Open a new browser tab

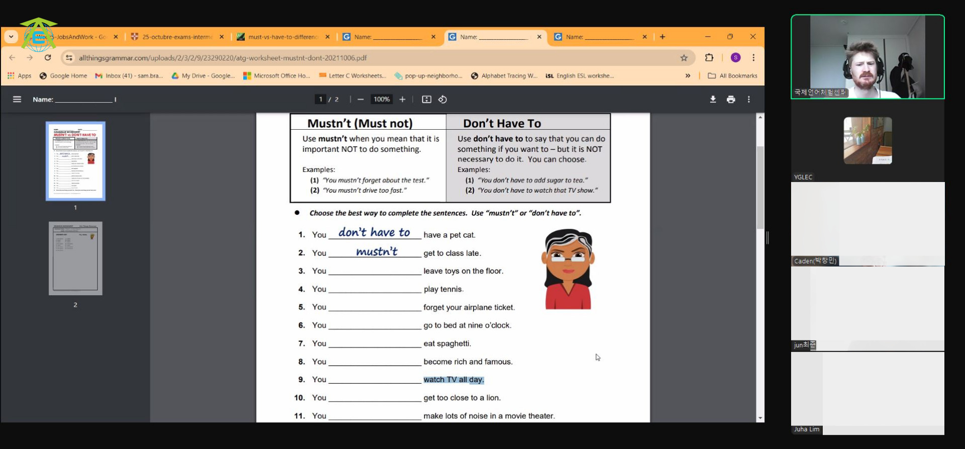662,37
